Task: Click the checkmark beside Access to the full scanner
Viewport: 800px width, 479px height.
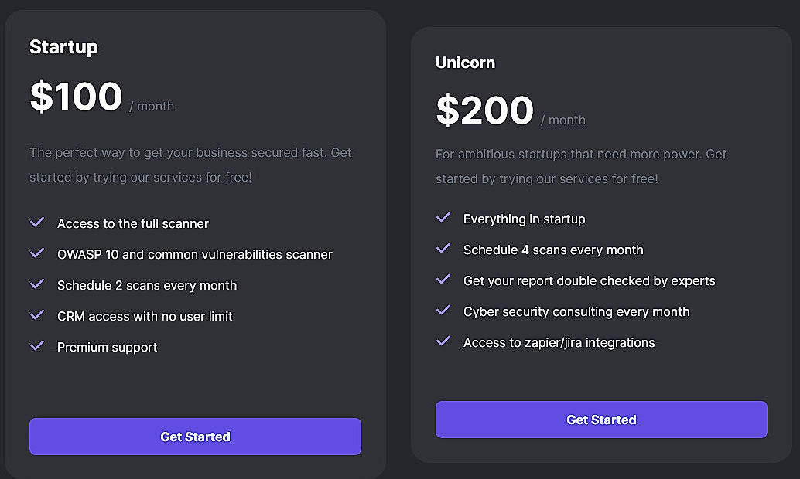Action: (x=37, y=223)
